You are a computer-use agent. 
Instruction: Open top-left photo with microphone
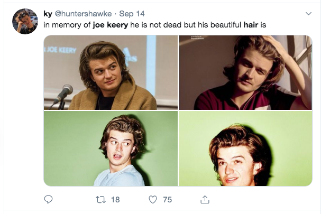click(111, 72)
